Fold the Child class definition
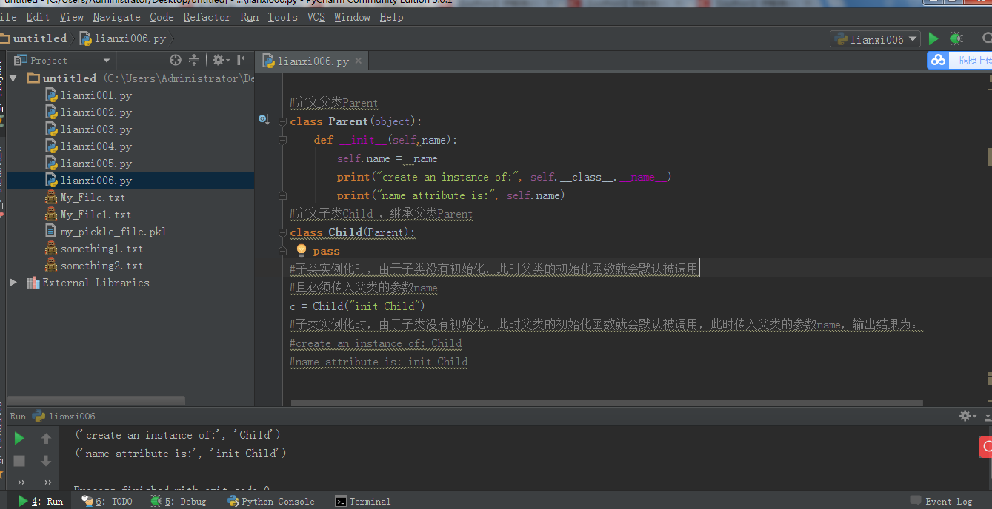Image resolution: width=992 pixels, height=509 pixels. [282, 232]
